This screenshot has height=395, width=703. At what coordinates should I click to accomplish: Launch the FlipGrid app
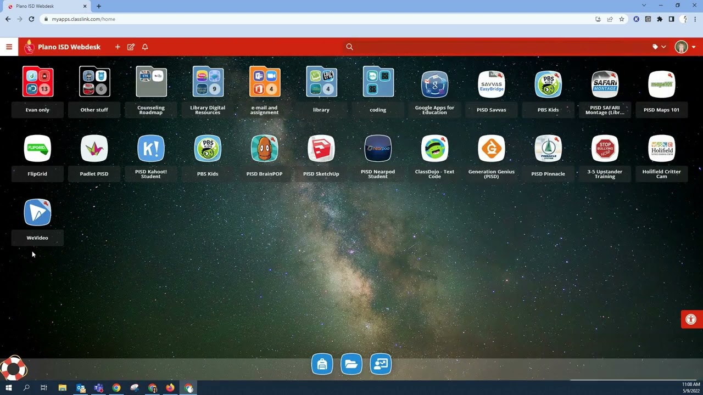(x=37, y=149)
